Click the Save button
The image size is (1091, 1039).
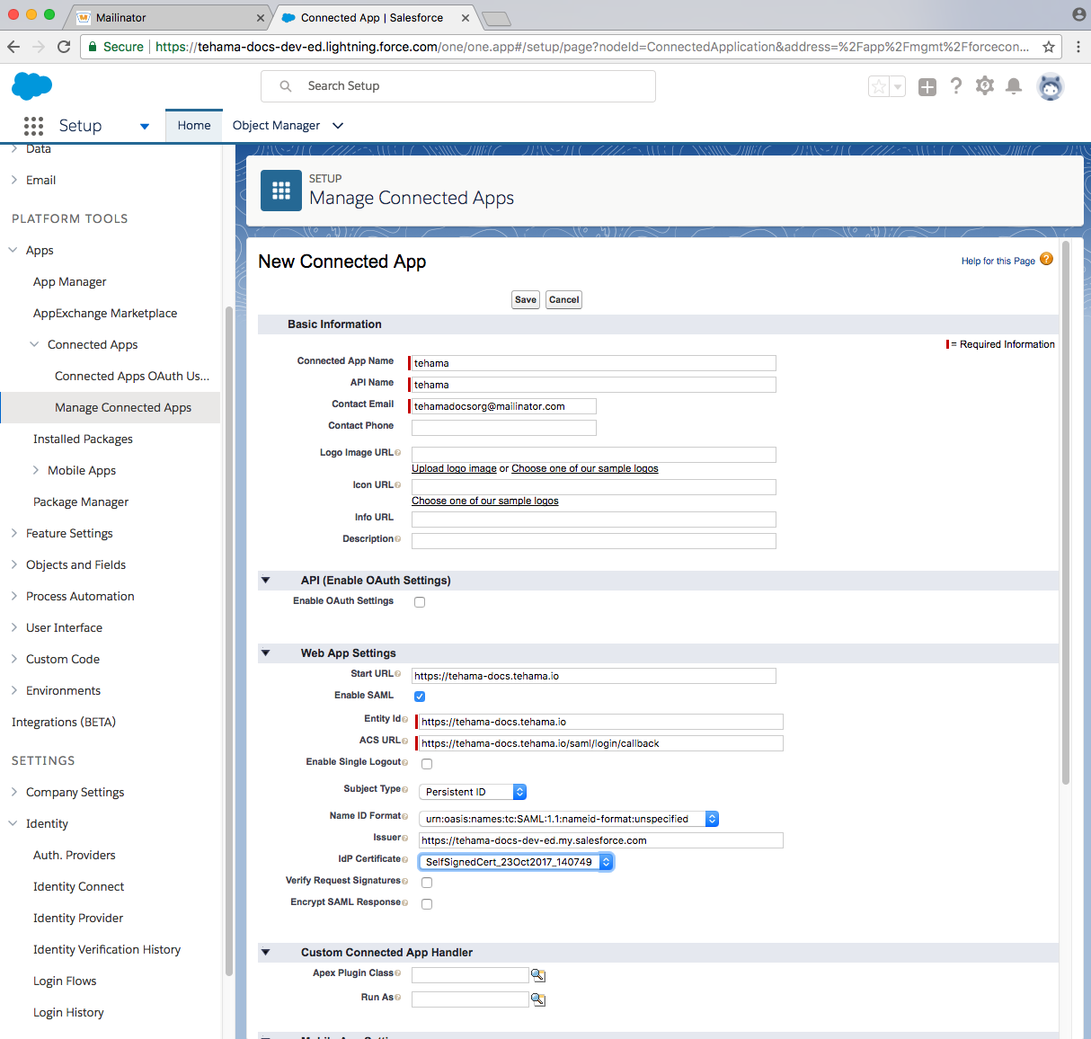526,300
